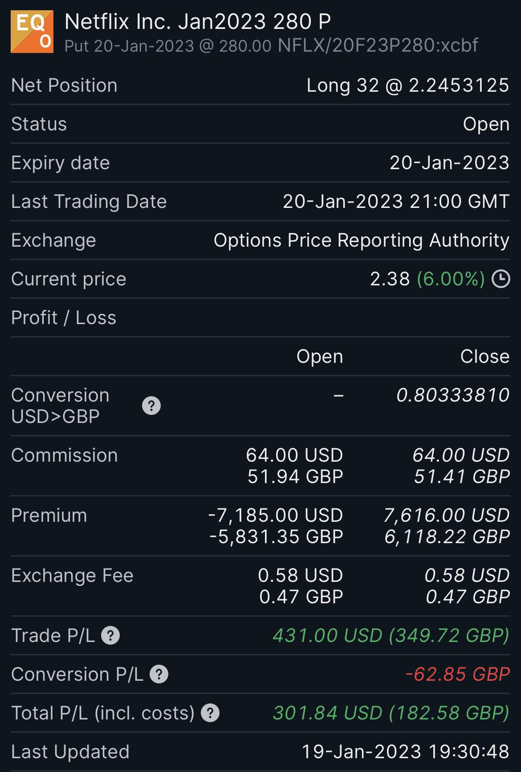Show the Conversion P/L help tooltip

(159, 674)
